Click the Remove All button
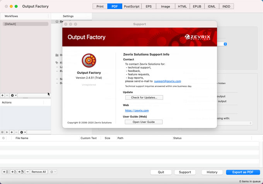This screenshot has width=263, height=184. [x=39, y=172]
